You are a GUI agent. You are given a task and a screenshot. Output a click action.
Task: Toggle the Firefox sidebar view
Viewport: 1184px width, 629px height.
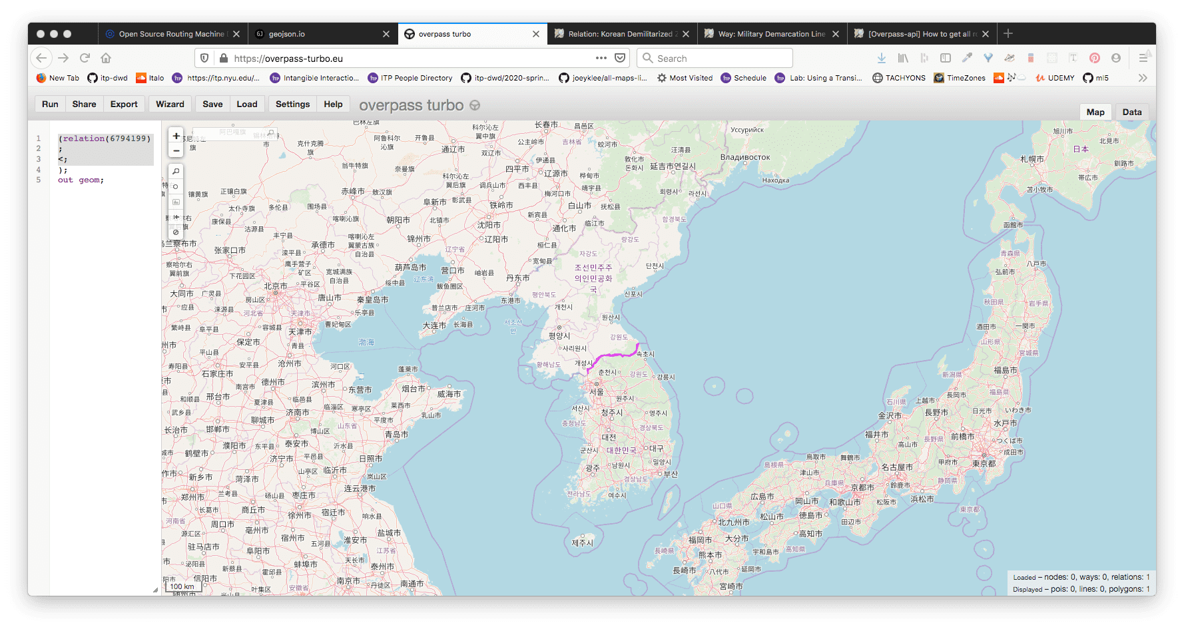tap(945, 59)
